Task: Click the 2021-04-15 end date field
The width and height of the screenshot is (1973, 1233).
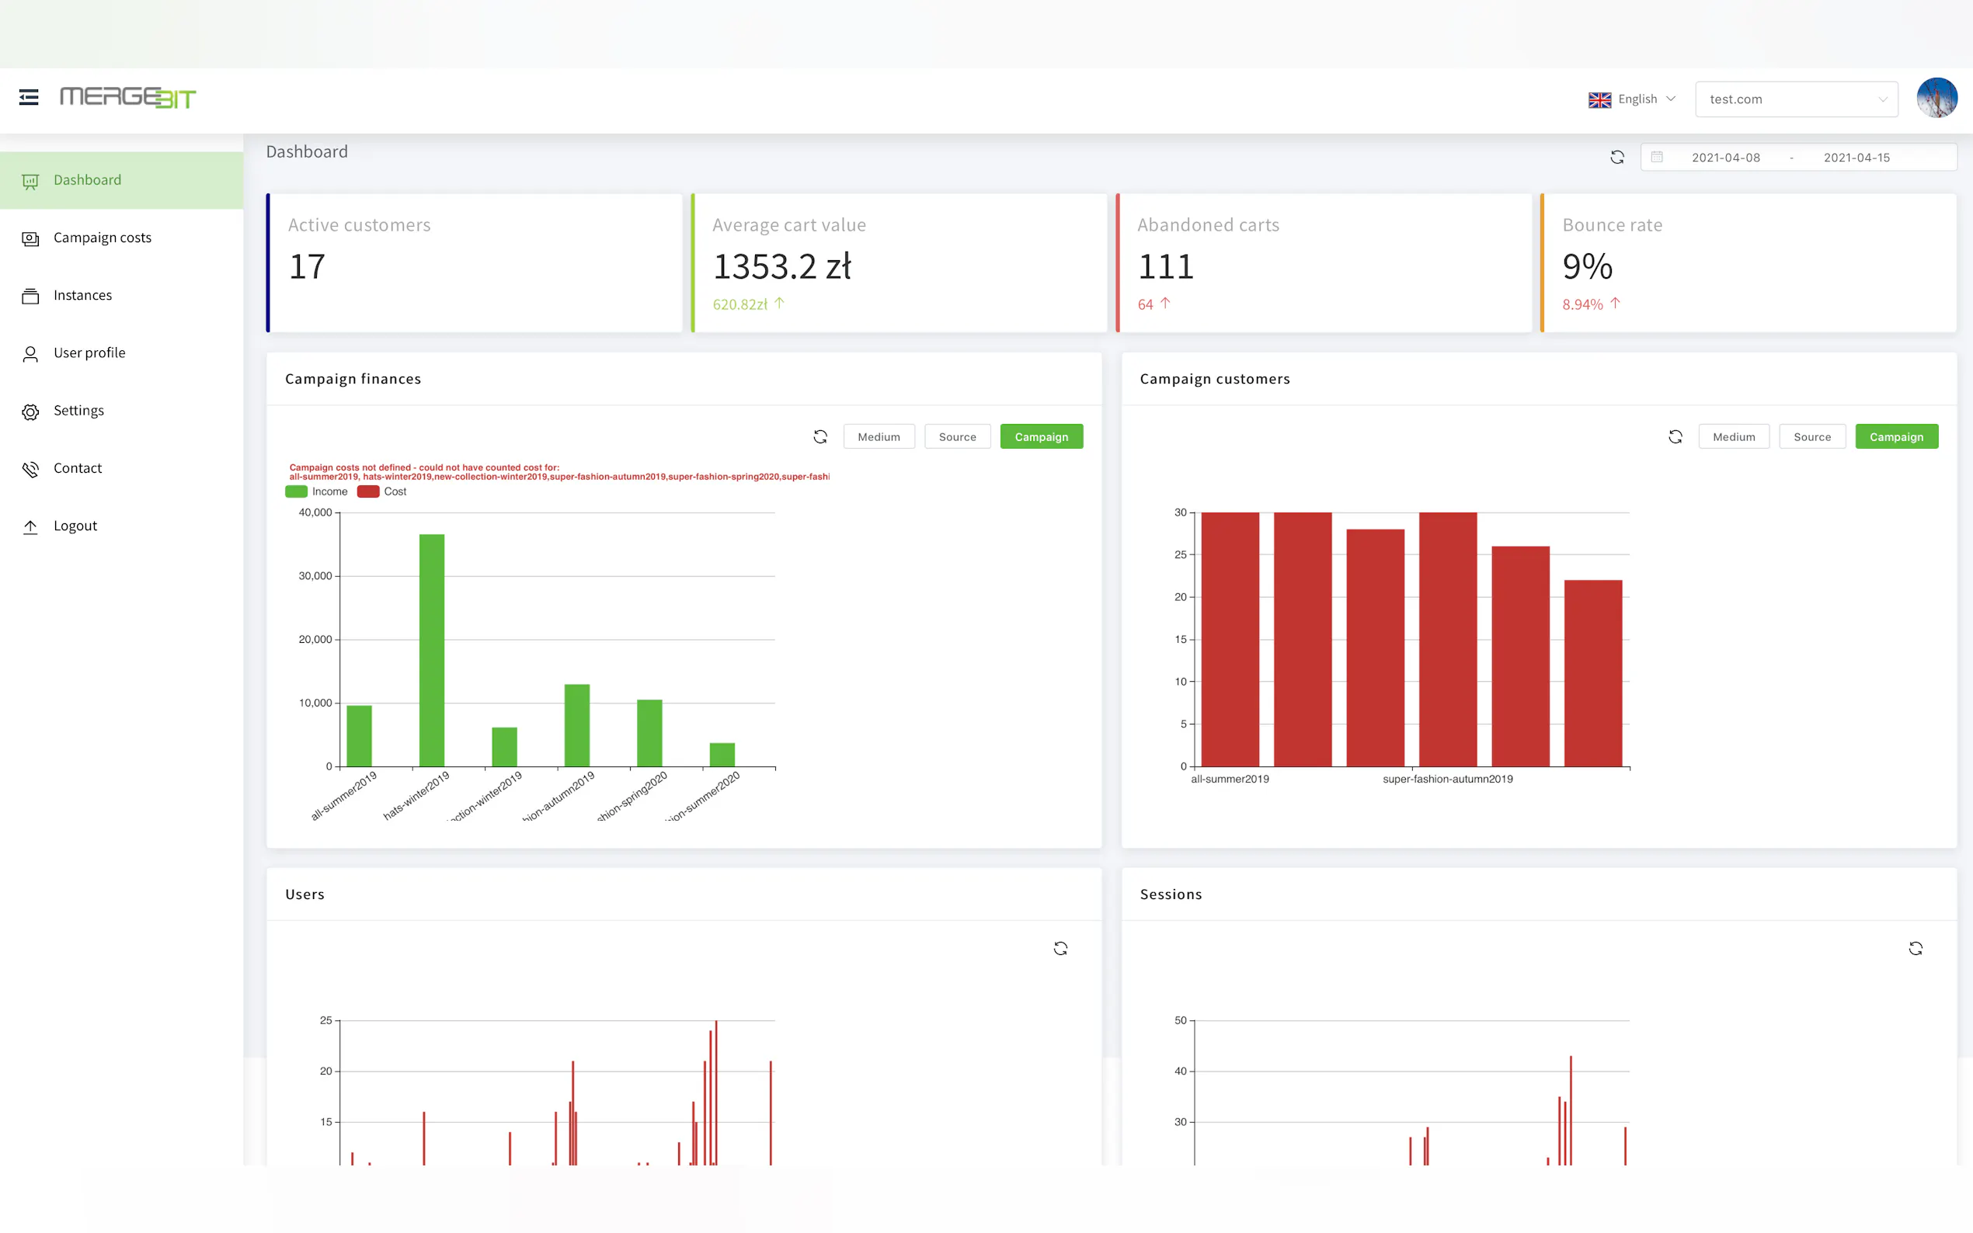Action: 1856,158
